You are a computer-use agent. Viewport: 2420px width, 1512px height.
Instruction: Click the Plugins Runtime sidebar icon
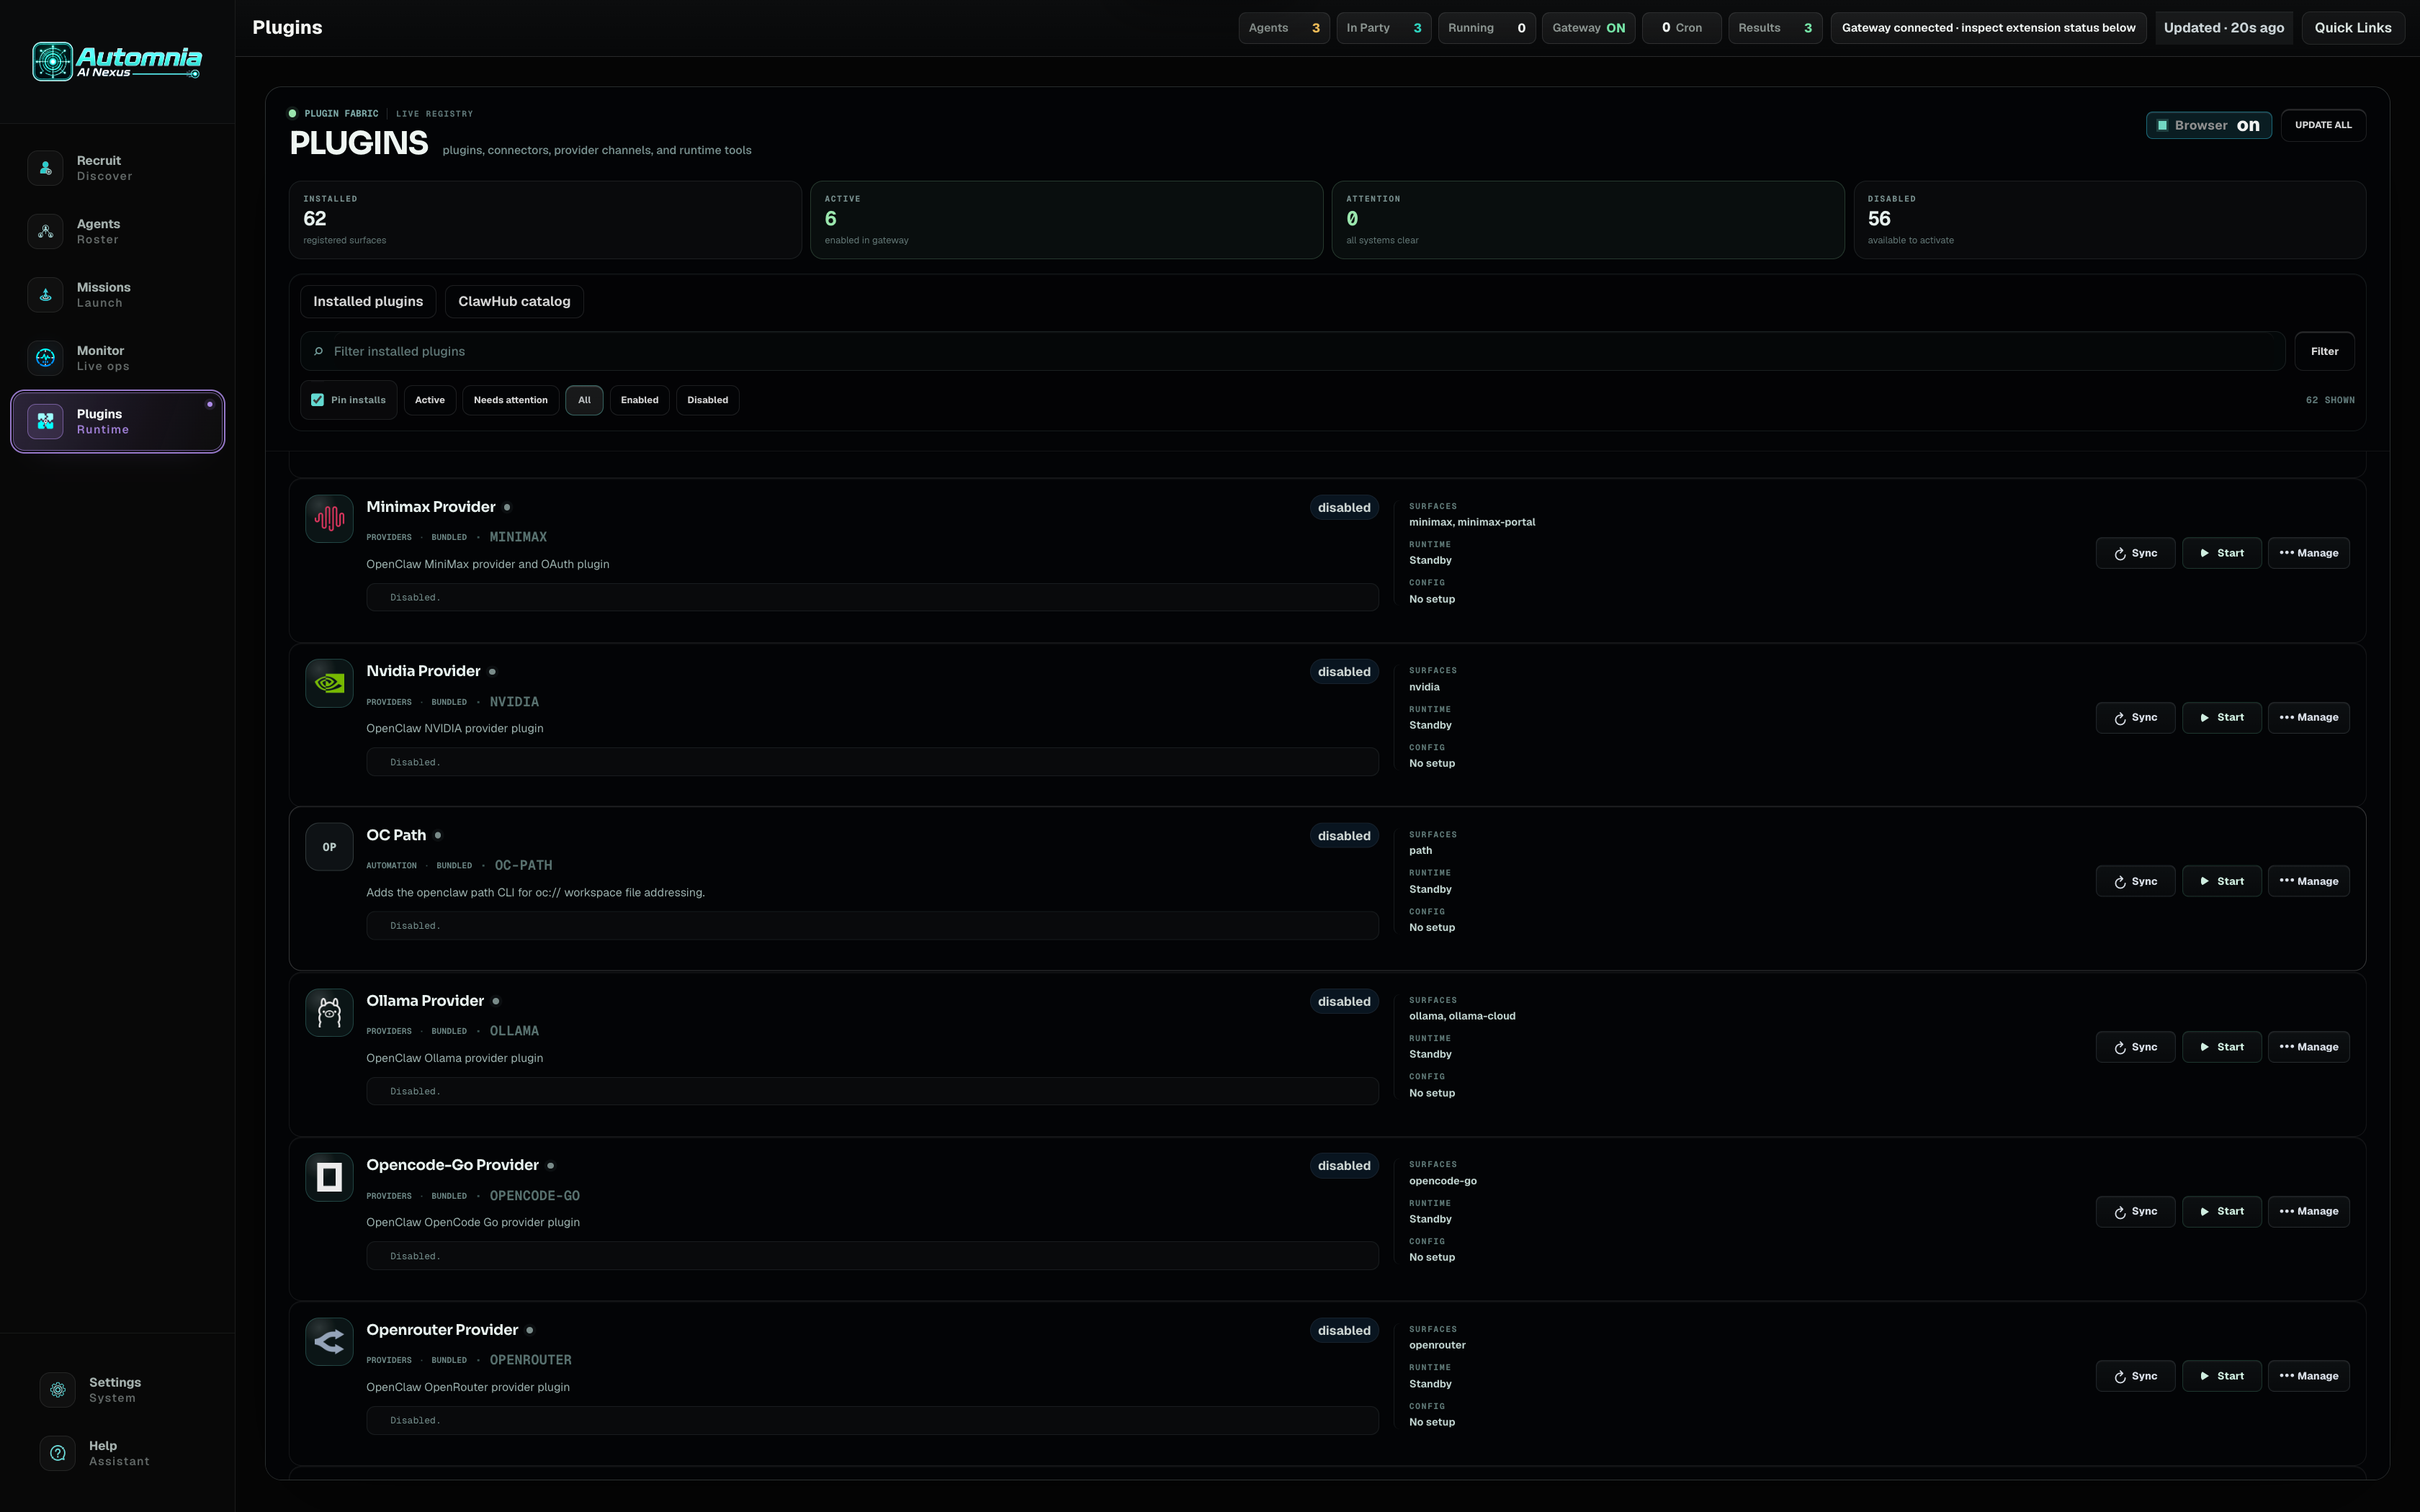point(45,421)
